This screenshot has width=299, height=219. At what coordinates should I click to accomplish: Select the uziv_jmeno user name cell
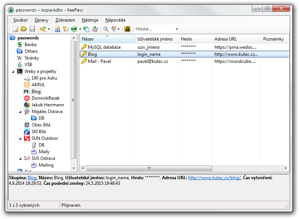(149, 47)
